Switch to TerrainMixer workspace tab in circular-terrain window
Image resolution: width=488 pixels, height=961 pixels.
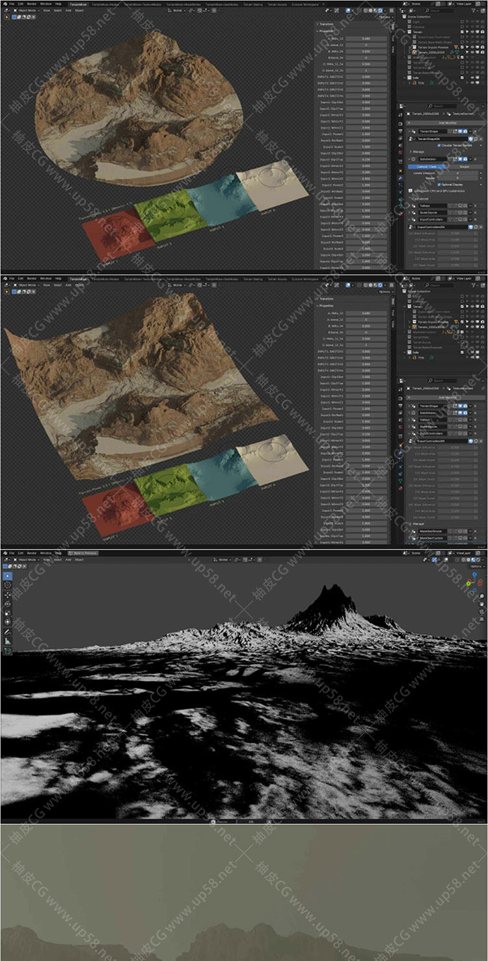click(x=79, y=4)
